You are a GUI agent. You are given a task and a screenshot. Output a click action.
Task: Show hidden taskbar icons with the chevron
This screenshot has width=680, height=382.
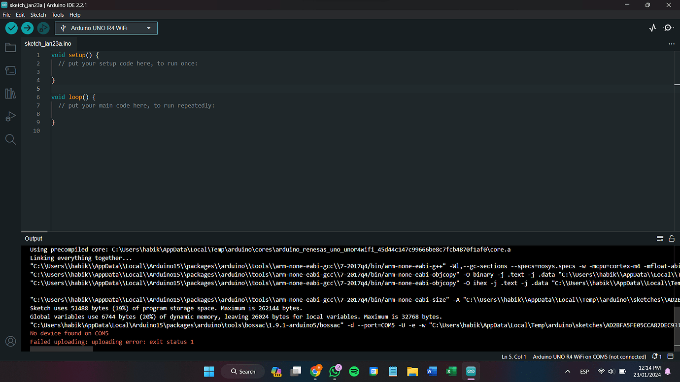[x=568, y=372]
